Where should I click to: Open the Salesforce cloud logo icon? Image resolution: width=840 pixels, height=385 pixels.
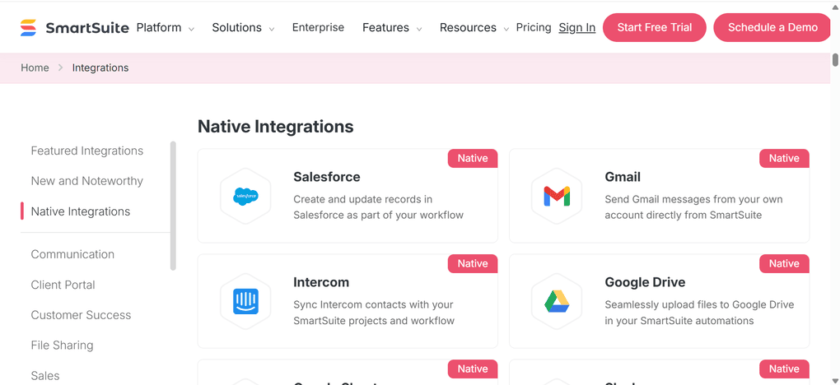pos(246,197)
